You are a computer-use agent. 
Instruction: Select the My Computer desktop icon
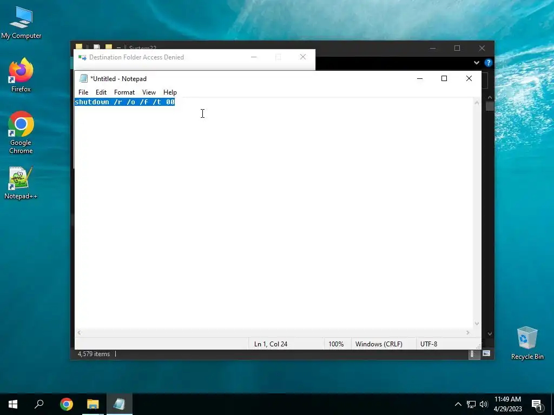coord(21,23)
